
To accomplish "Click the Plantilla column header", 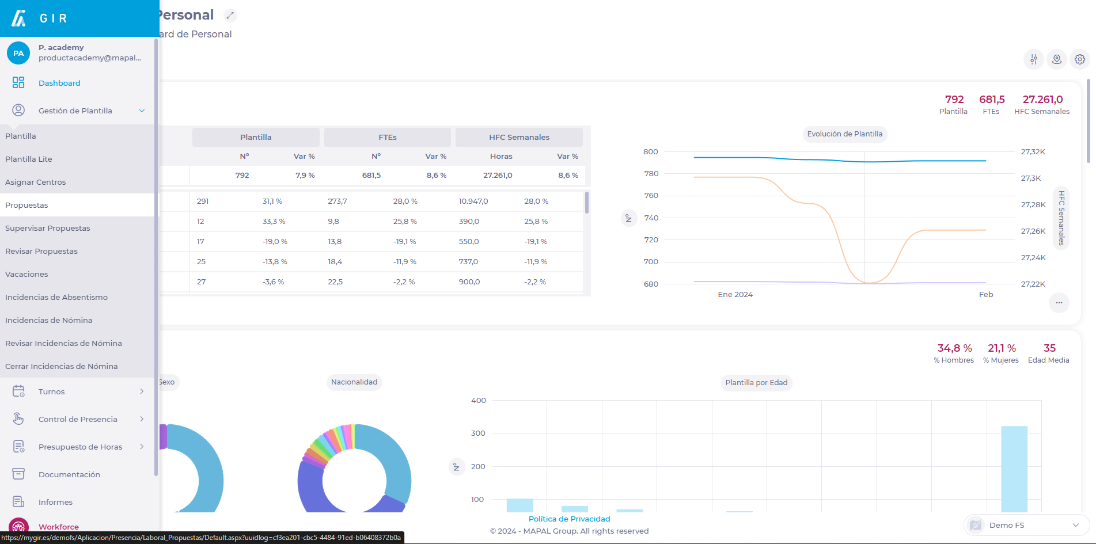I will tap(256, 137).
